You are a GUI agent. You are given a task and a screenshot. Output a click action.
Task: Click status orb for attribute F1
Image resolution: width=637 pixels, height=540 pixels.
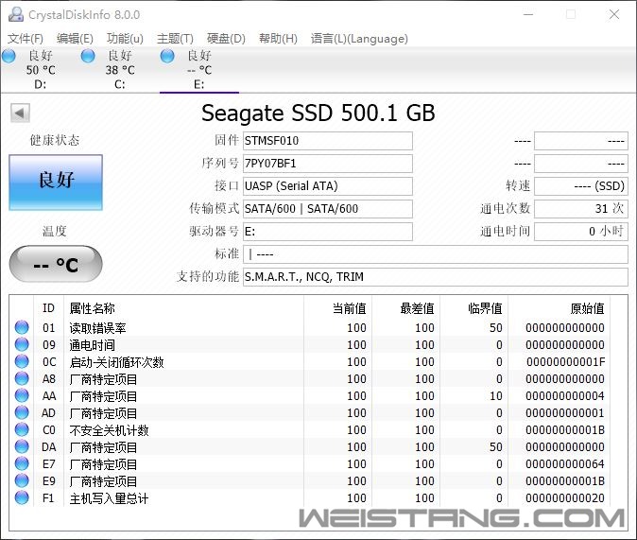pos(22,497)
